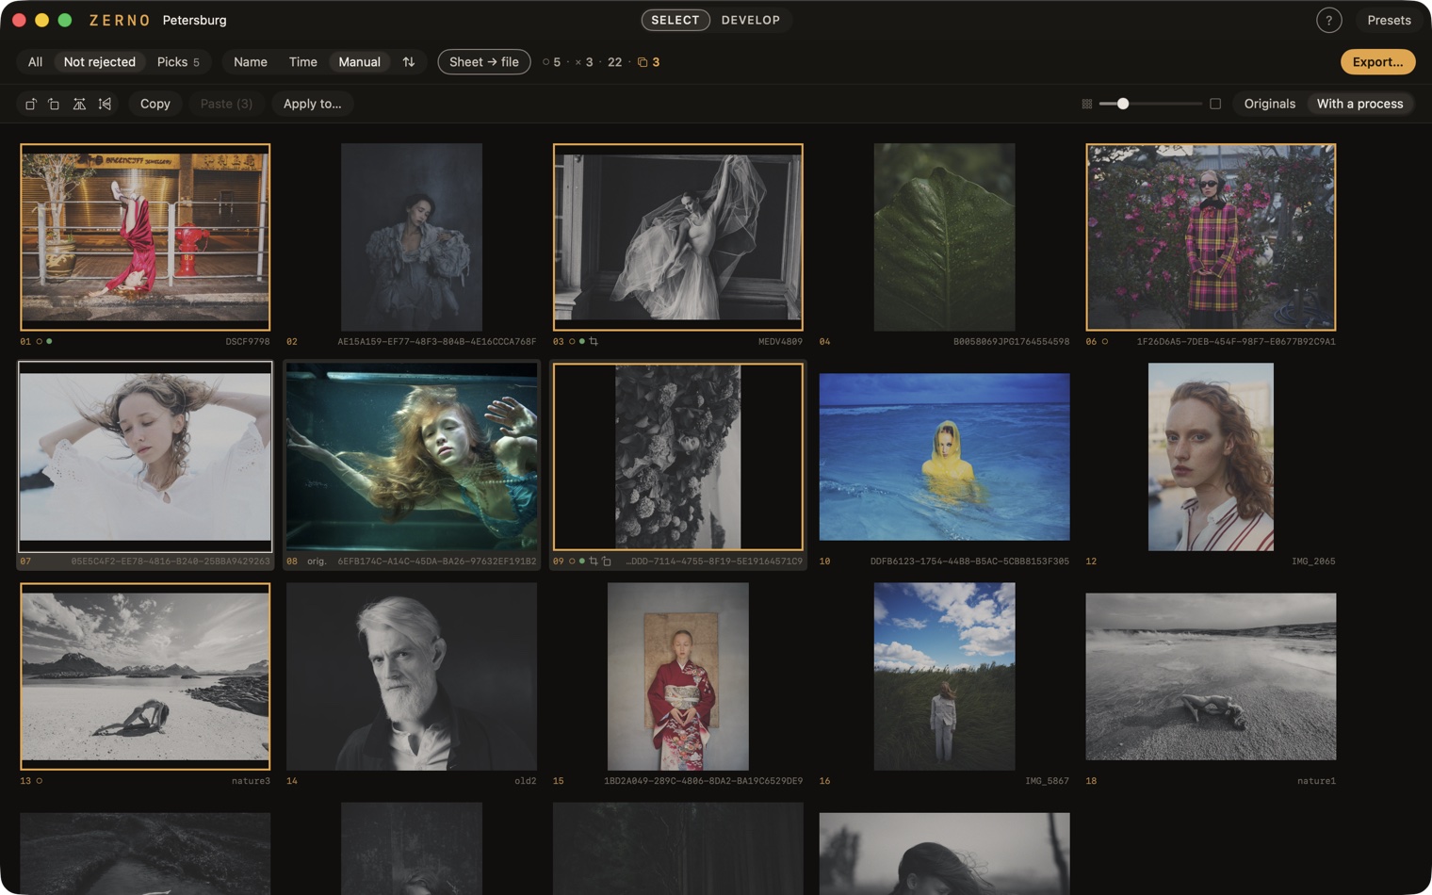Viewport: 1432px width, 895px height.
Task: Toggle pick circle under photo 09
Action: 572,561
